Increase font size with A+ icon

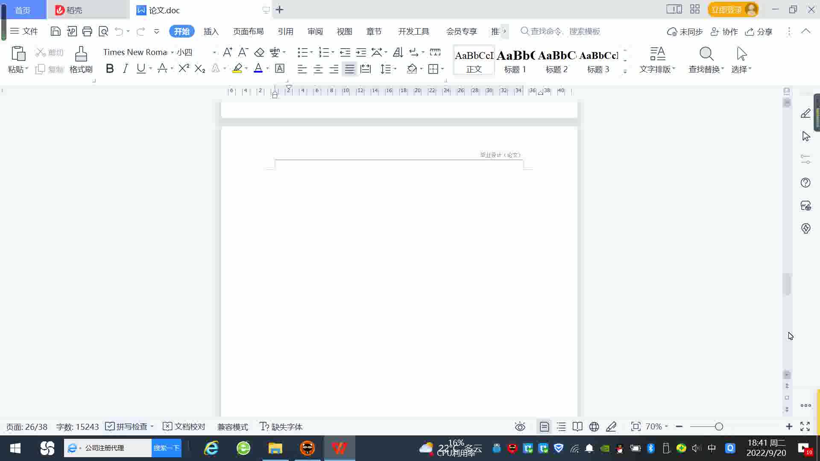[228, 52]
